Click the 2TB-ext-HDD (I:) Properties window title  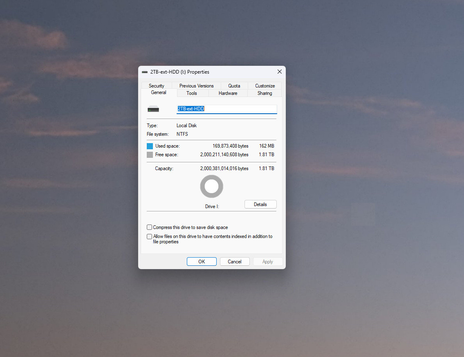coord(179,72)
